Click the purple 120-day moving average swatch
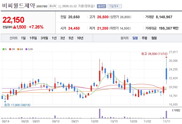This screenshot has width=182, height=124. coord(27,49)
